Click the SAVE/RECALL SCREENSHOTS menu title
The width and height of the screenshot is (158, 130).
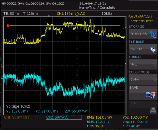[x=141, y=19]
